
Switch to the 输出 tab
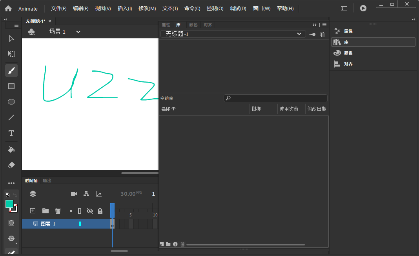click(x=47, y=180)
